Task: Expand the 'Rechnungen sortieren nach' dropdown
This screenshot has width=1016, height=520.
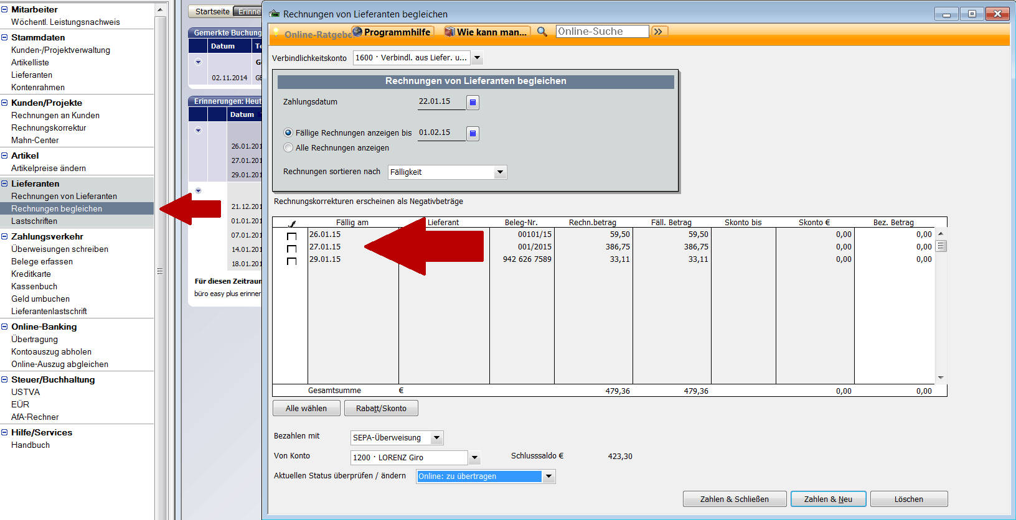Action: [500, 172]
